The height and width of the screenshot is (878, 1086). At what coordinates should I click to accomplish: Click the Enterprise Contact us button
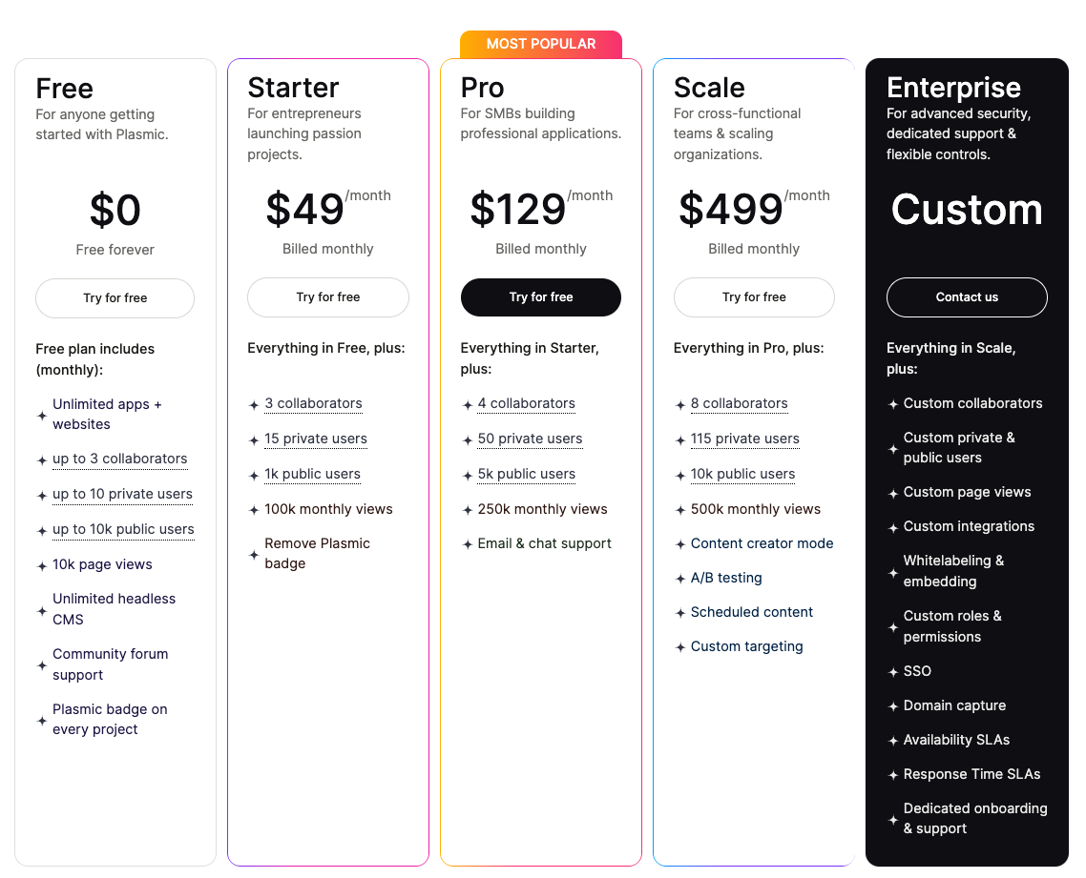point(967,297)
